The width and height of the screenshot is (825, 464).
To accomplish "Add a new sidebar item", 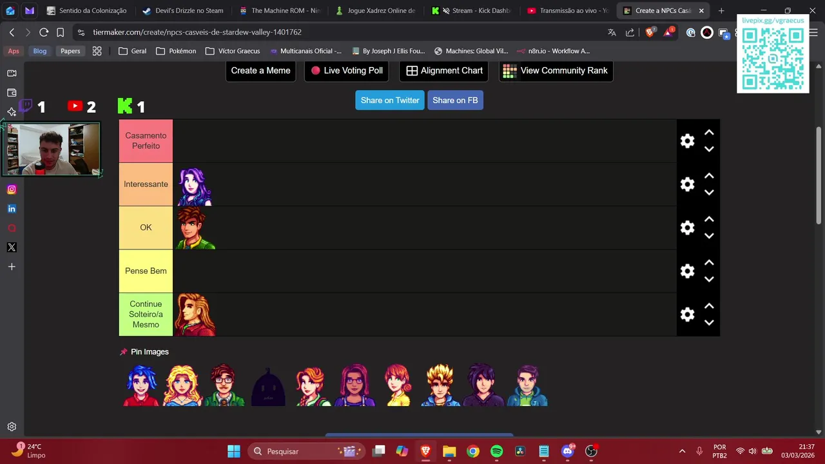I will pyautogui.click(x=12, y=267).
